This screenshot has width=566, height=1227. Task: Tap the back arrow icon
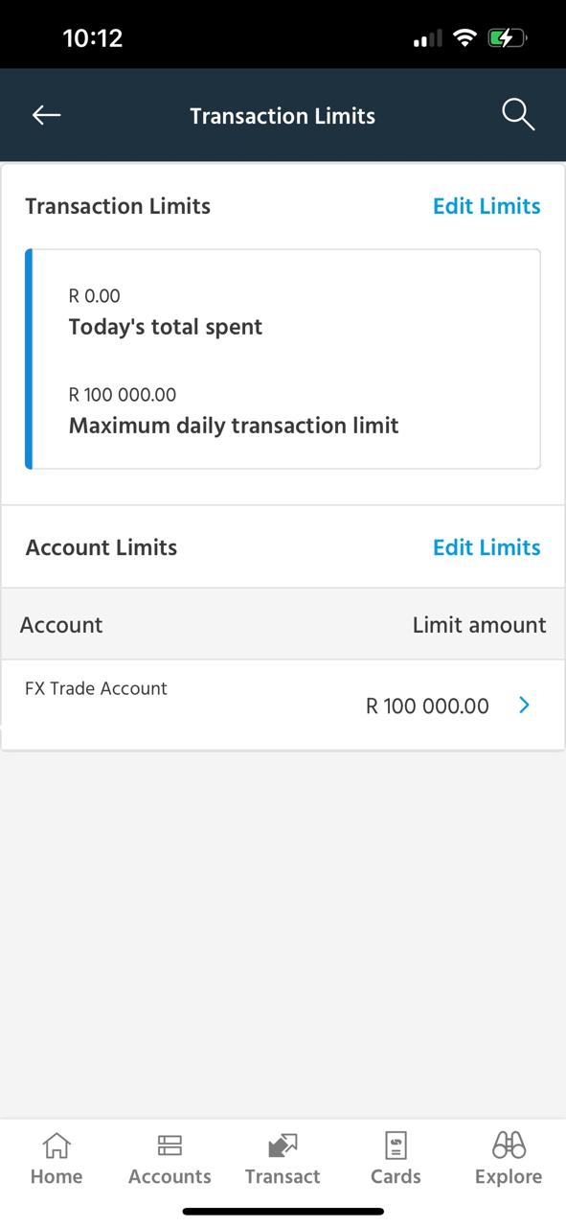point(46,115)
